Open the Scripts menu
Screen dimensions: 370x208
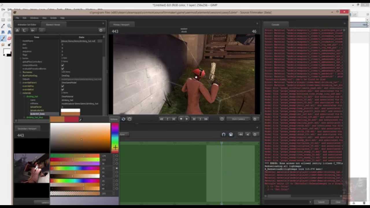53,18
